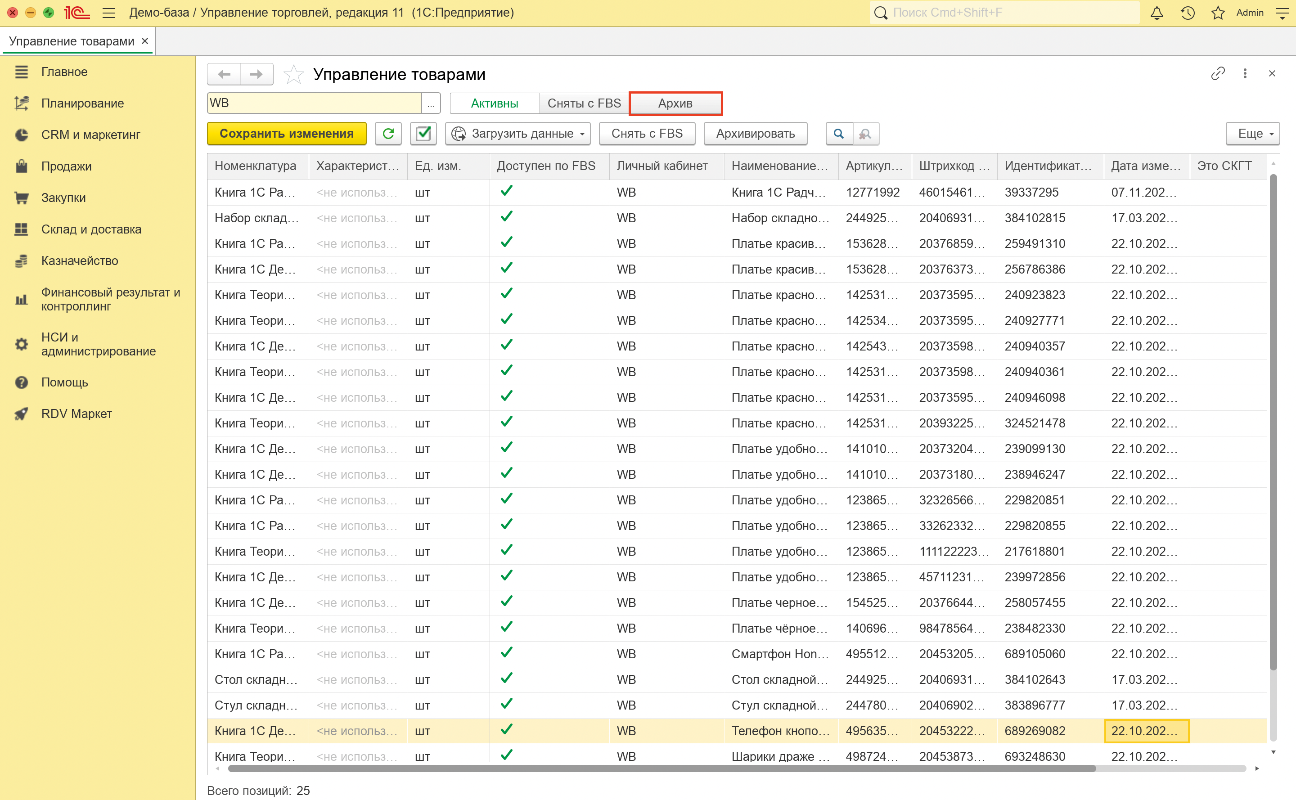Click the Архивировать button

click(755, 133)
